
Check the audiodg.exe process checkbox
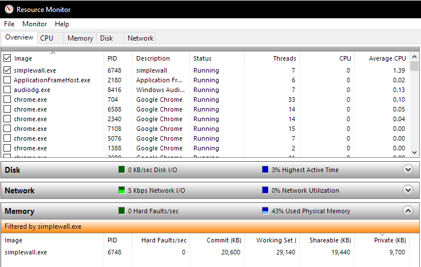[7, 90]
